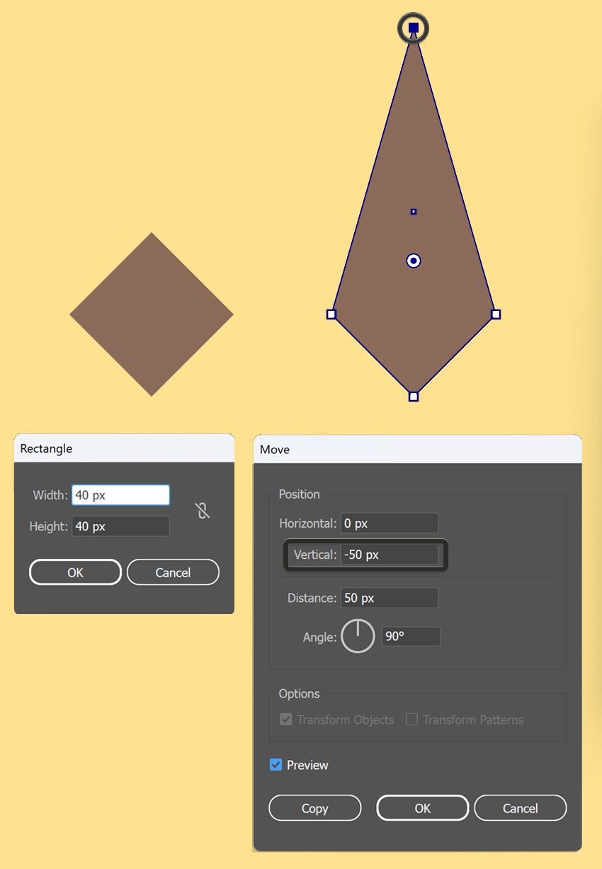This screenshot has height=869, width=602.
Task: Click the Angle dial control
Action: pos(358,636)
